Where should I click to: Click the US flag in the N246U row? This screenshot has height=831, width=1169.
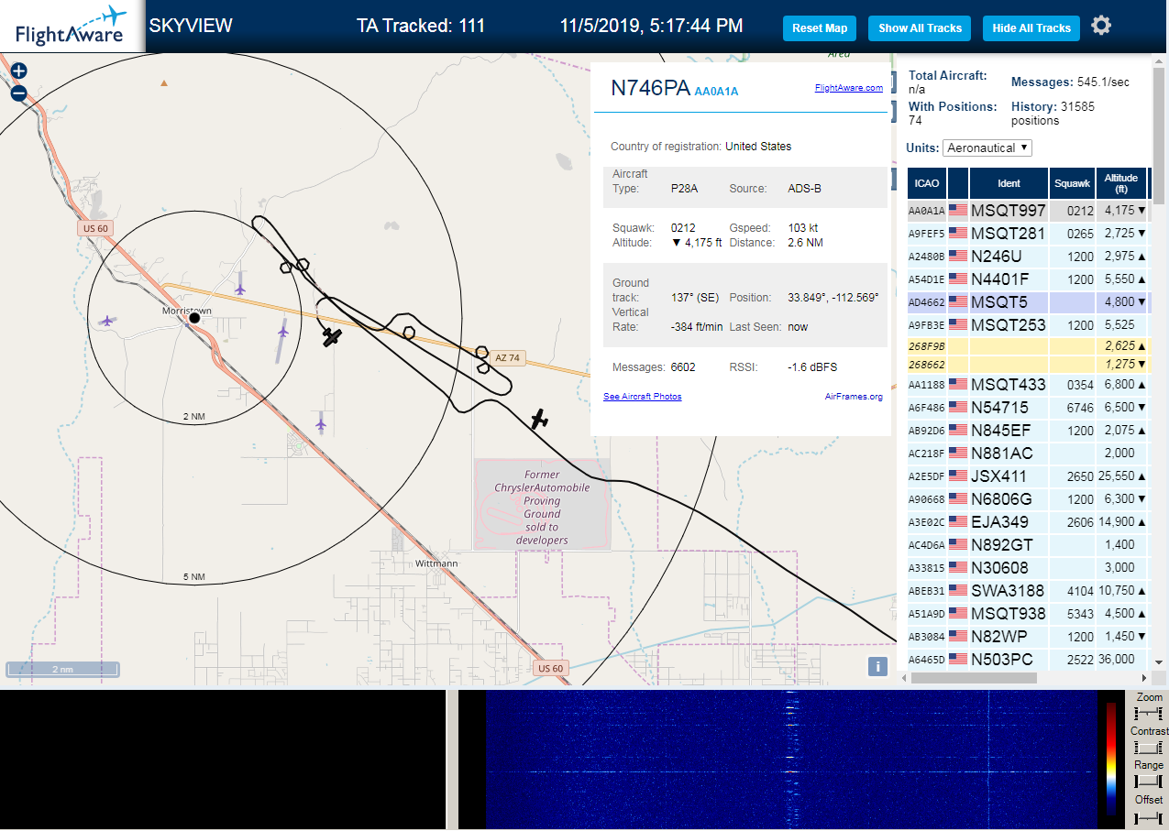point(958,257)
